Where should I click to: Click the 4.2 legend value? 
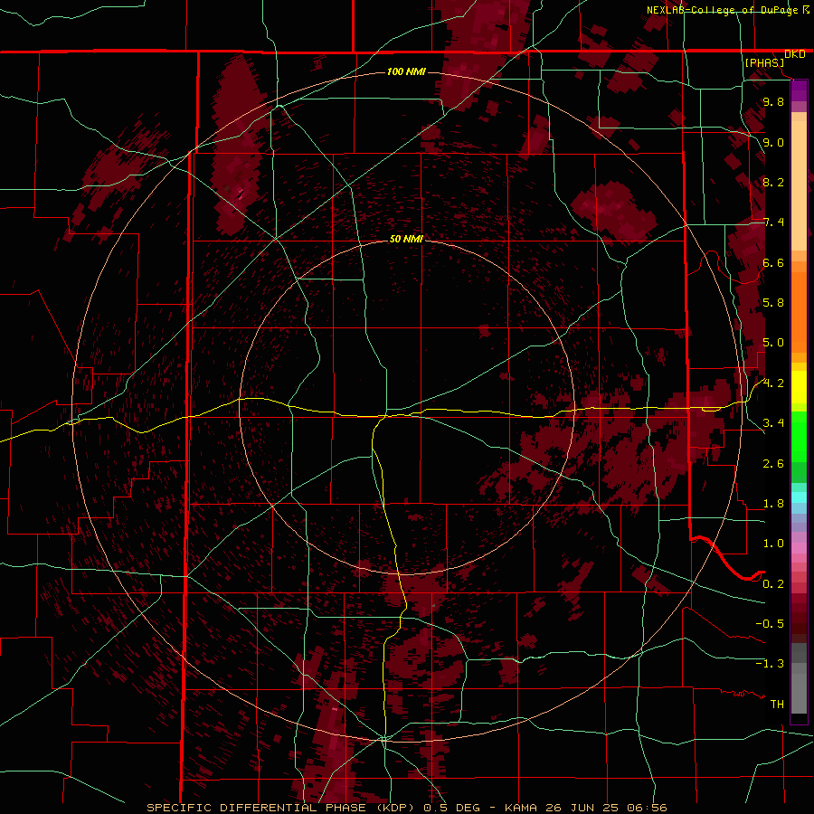click(773, 383)
